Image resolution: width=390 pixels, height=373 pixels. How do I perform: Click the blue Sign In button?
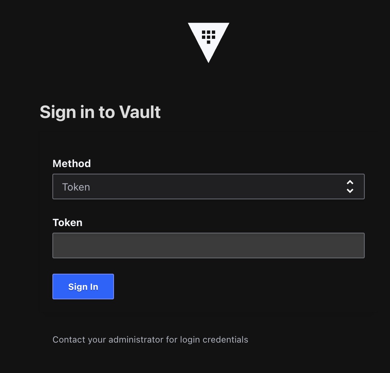click(x=83, y=287)
